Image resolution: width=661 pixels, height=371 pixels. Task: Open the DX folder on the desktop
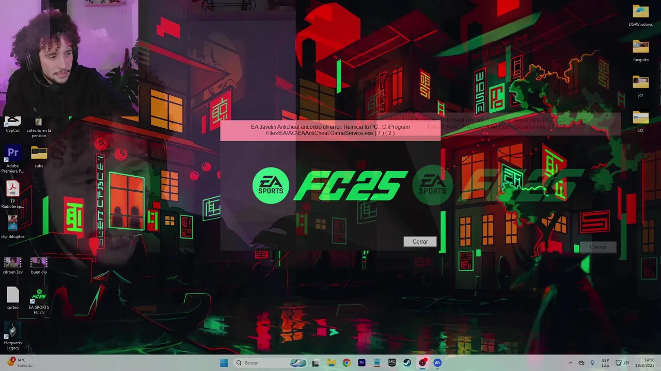[641, 121]
